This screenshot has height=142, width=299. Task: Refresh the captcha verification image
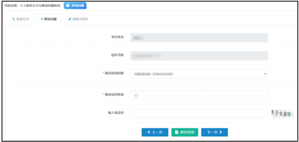[282, 114]
